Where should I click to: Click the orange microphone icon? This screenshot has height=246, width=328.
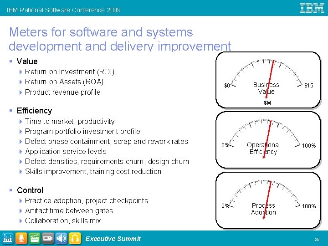tap(21, 238)
